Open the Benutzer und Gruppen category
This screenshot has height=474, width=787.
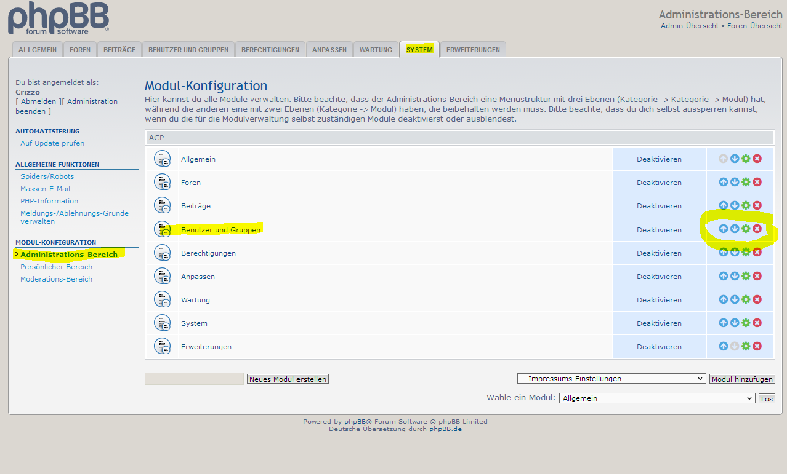[220, 230]
